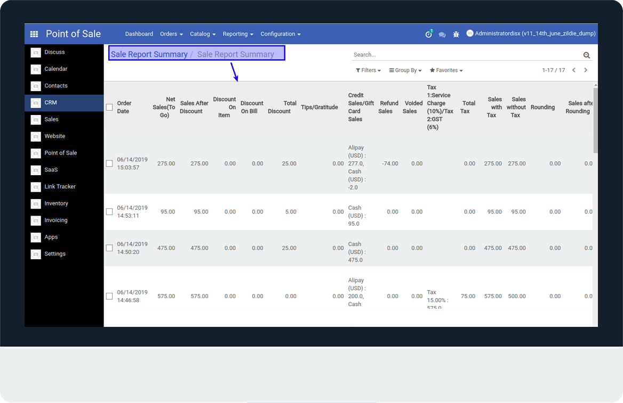Image resolution: width=623 pixels, height=403 pixels.
Task: Click the 1-17 / 17 pager text
Action: 553,70
